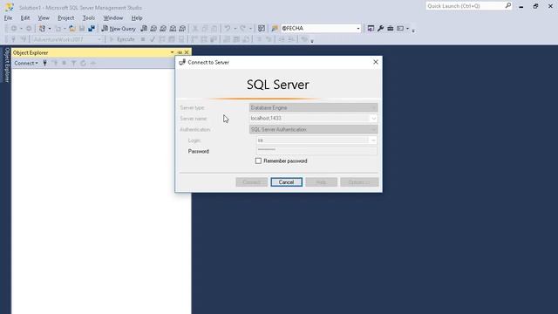Open the Window menu

pyautogui.click(x=112, y=17)
